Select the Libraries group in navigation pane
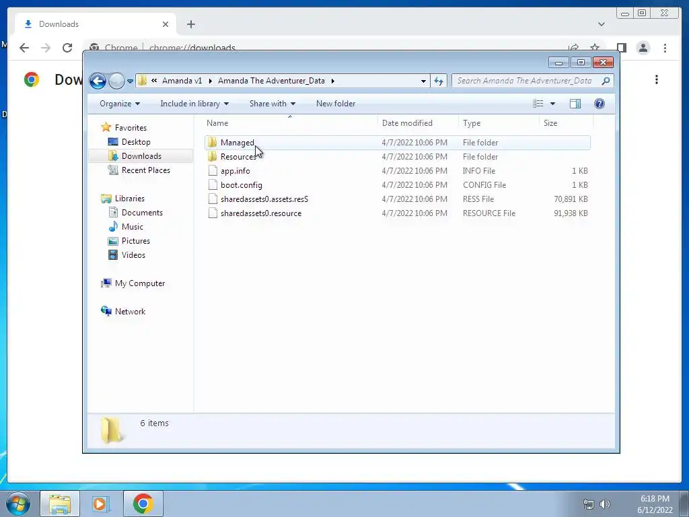Viewport: 689px width, 517px height. click(x=129, y=199)
